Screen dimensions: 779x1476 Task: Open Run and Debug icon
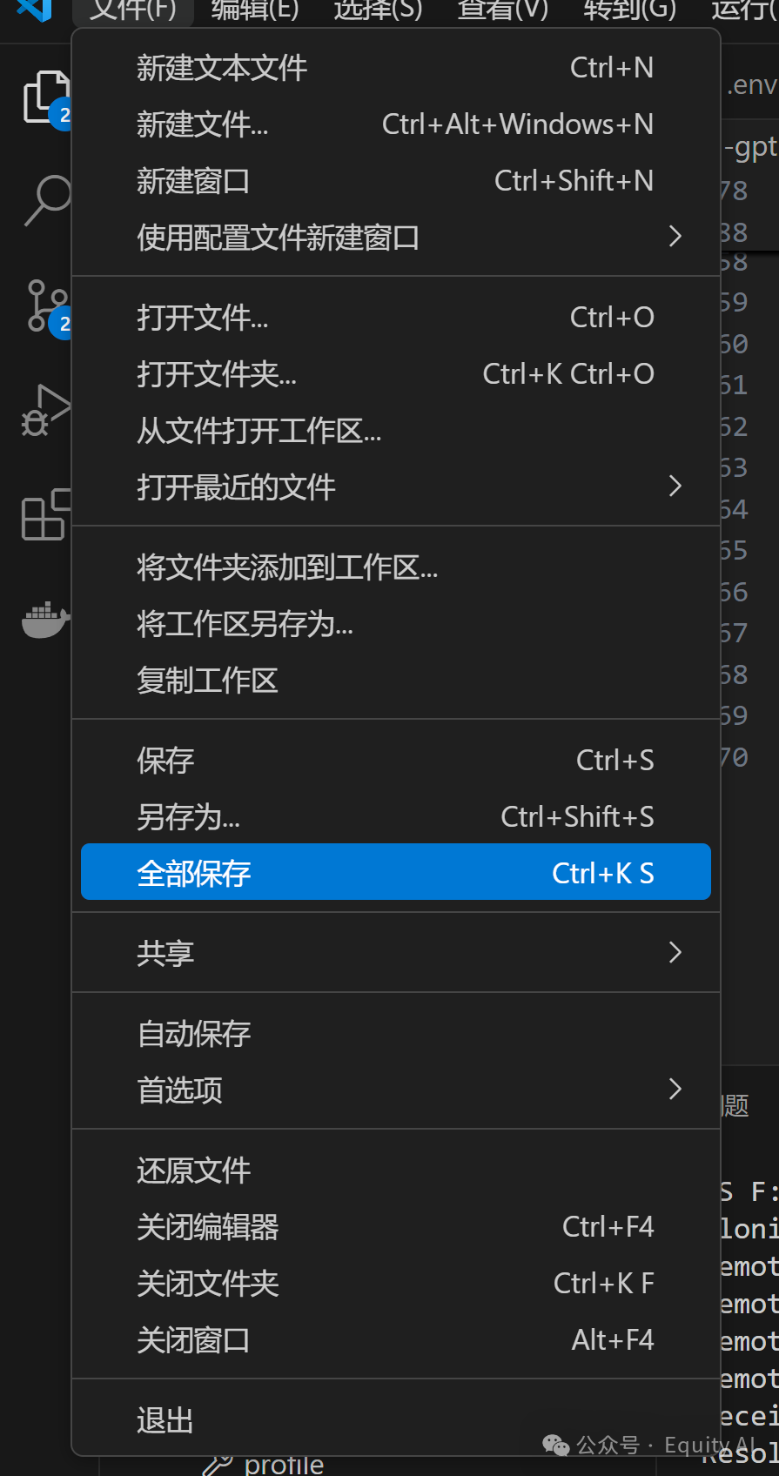[45, 409]
